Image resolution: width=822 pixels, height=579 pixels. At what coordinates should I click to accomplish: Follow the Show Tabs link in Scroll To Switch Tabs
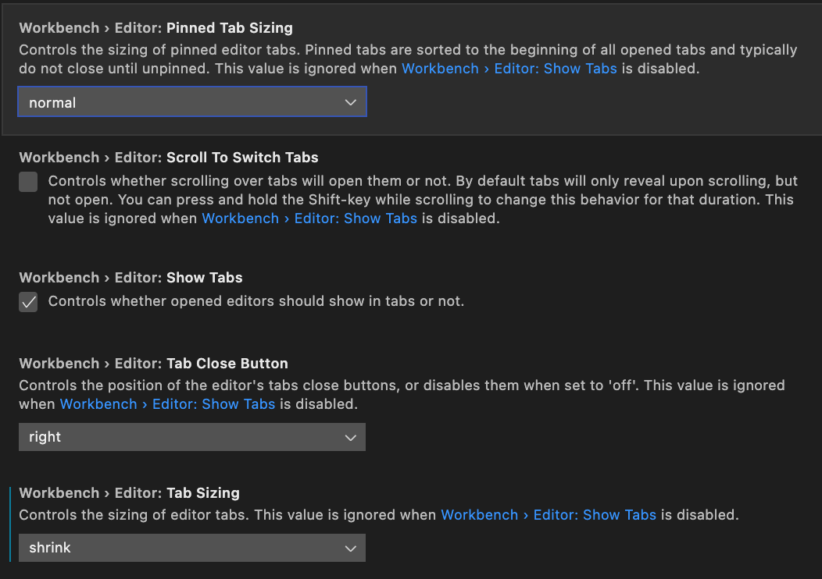pos(309,218)
